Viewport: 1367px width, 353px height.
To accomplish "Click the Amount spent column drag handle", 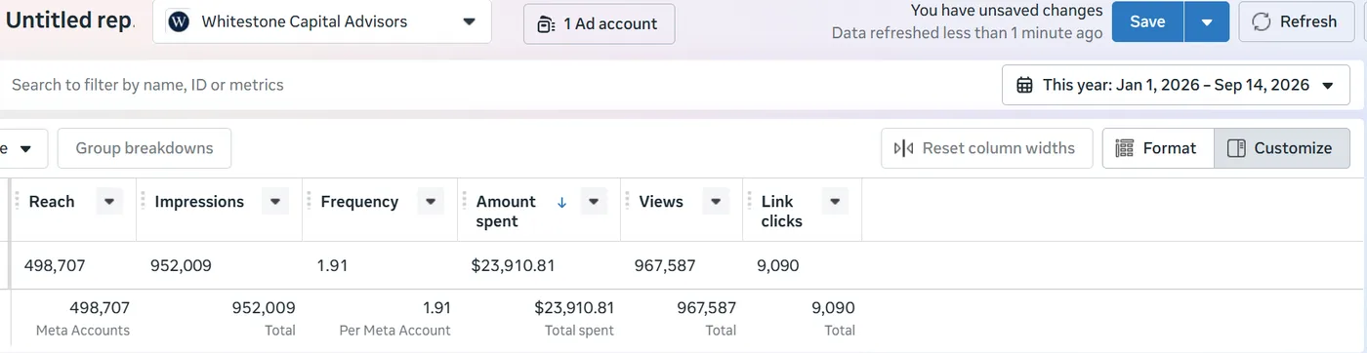I will click(x=464, y=202).
